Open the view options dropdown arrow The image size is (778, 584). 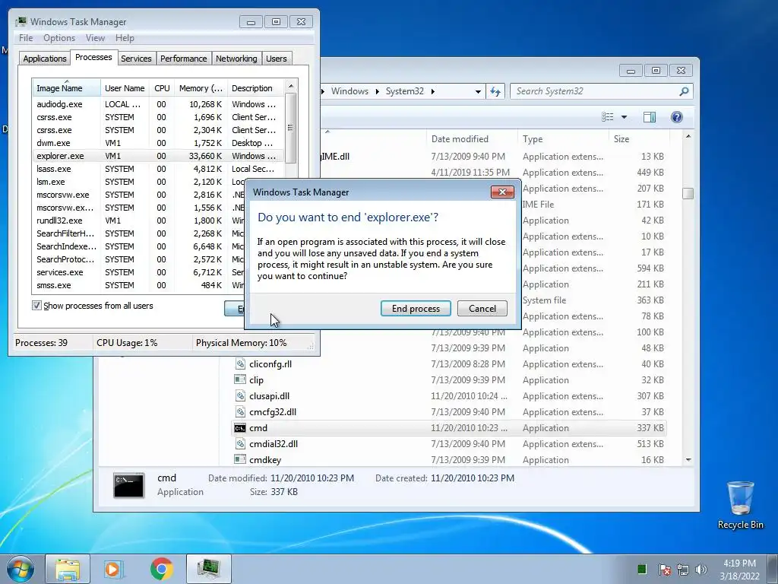click(x=625, y=116)
